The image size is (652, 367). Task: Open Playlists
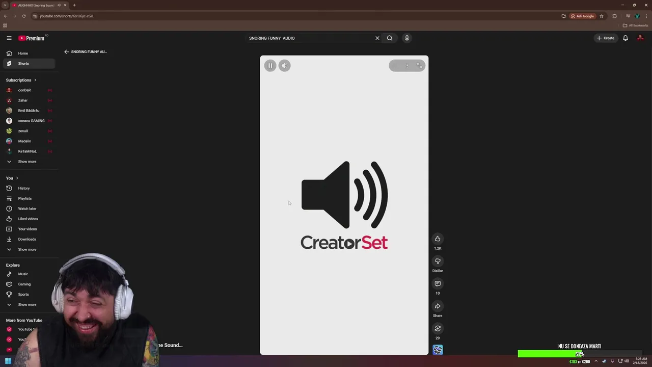pyautogui.click(x=29, y=198)
